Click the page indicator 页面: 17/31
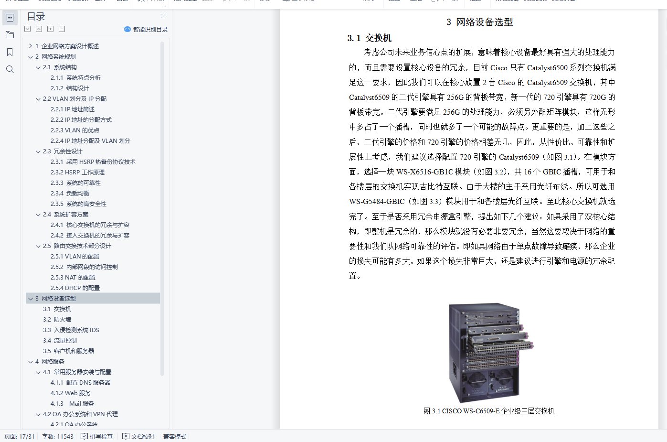The height and width of the screenshot is (442, 667). 20,436
